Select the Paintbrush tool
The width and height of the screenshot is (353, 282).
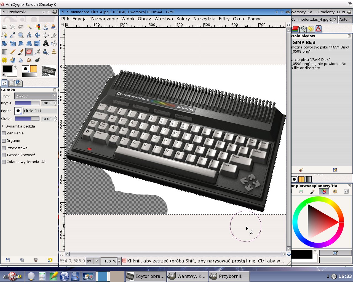pyautogui.click(x=21, y=52)
